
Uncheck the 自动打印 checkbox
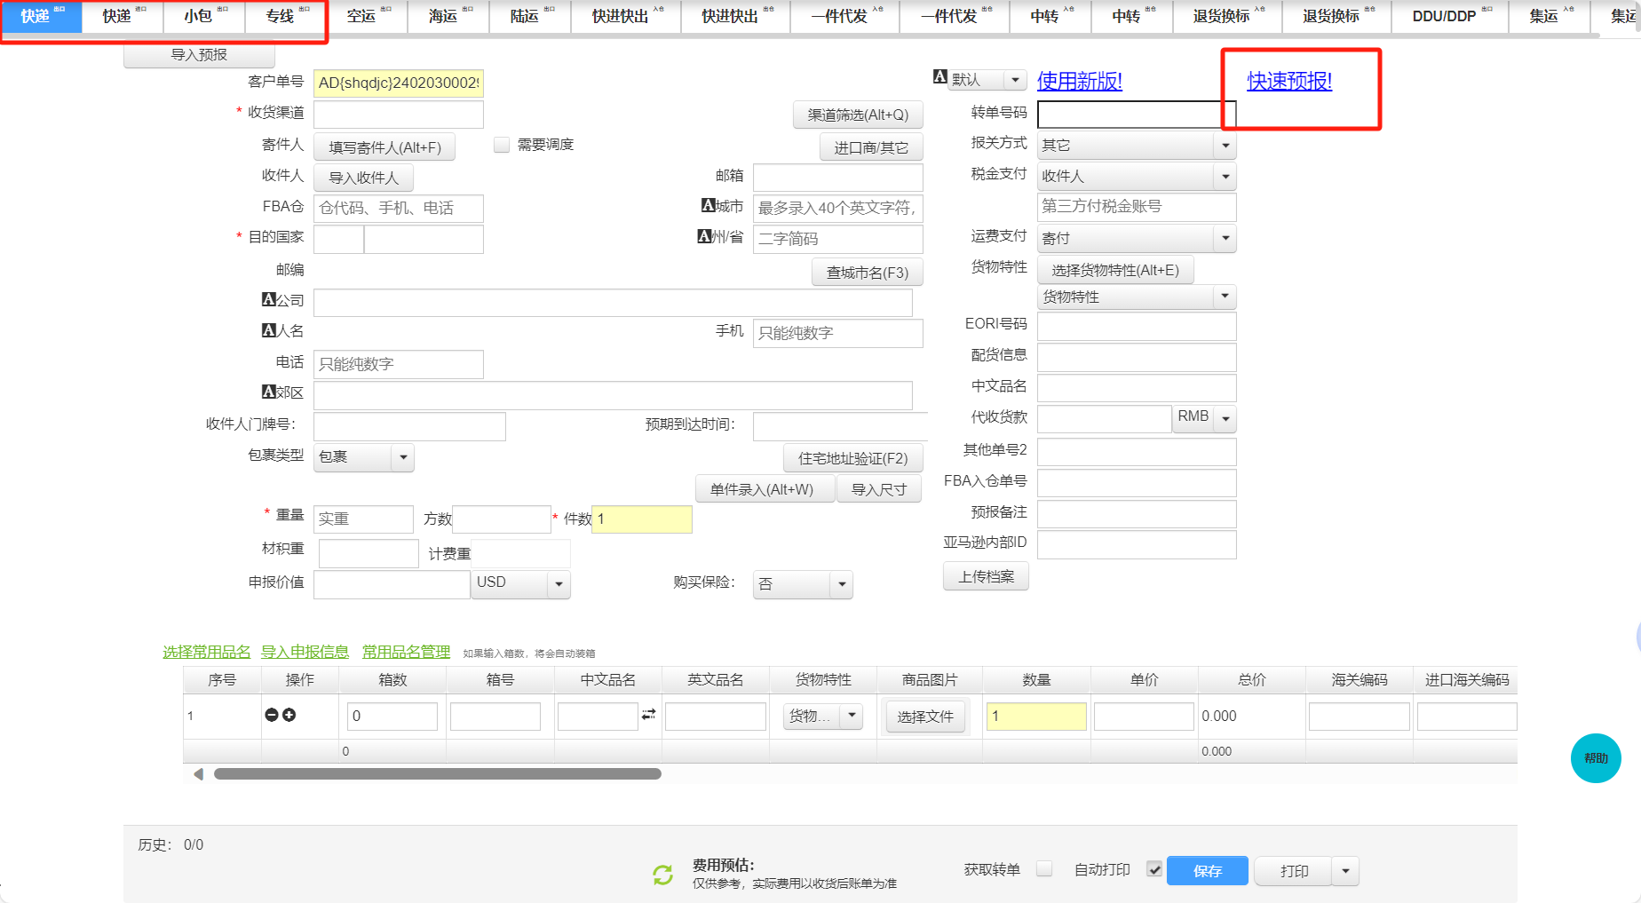coord(1153,869)
